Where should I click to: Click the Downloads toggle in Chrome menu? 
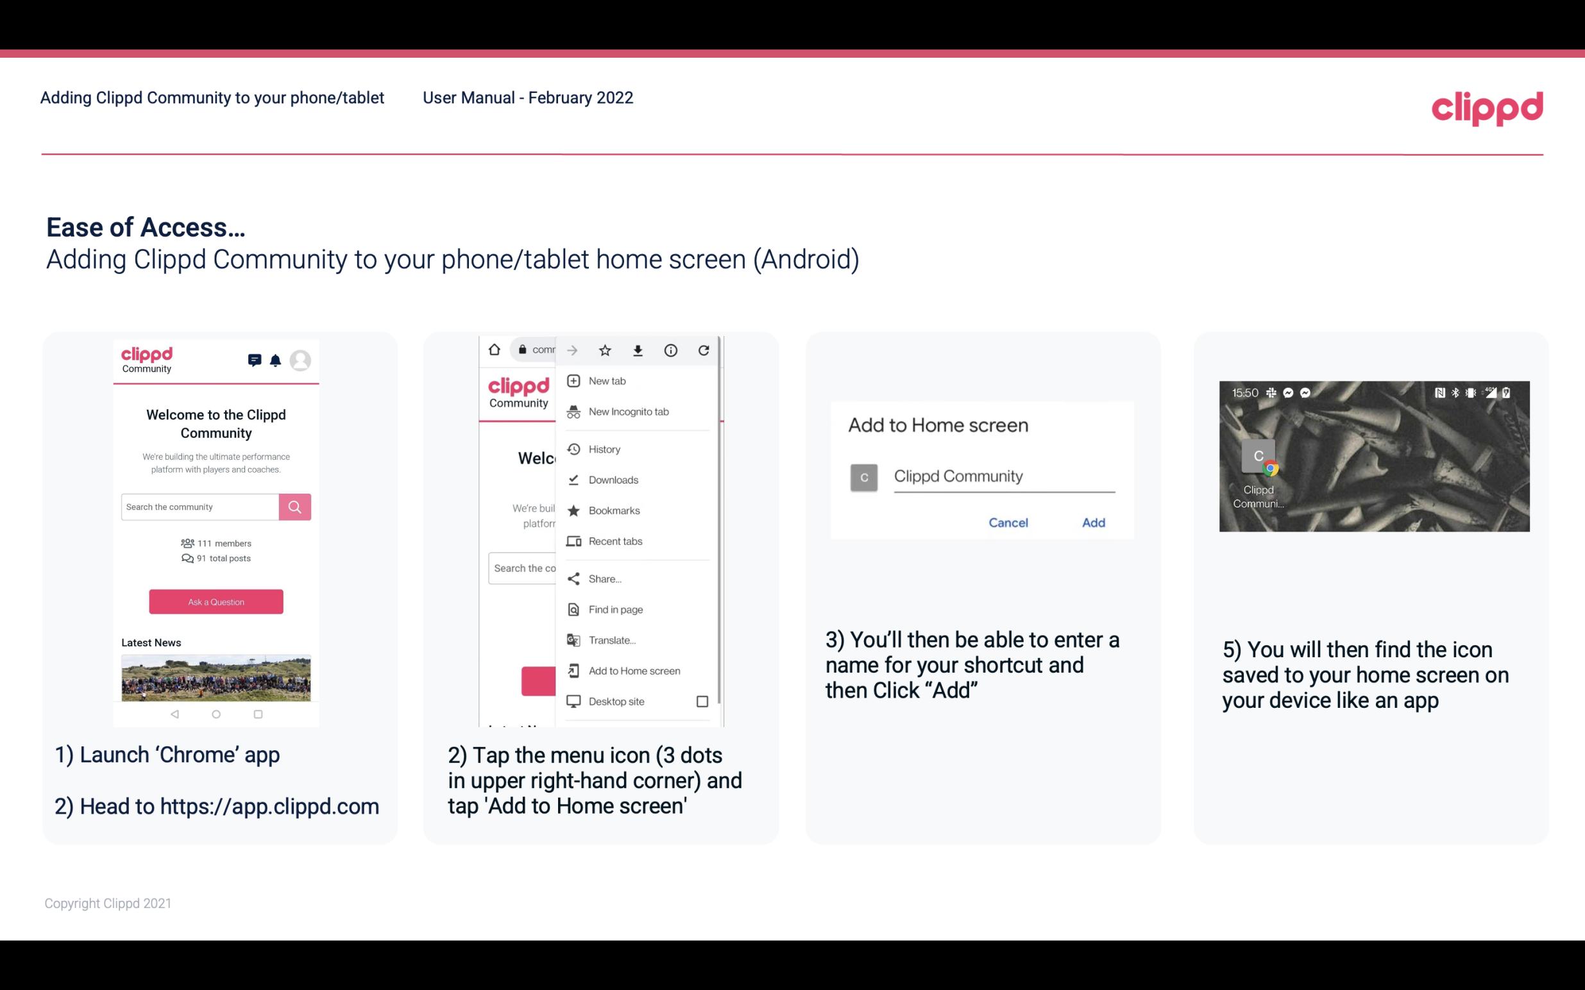pyautogui.click(x=612, y=479)
